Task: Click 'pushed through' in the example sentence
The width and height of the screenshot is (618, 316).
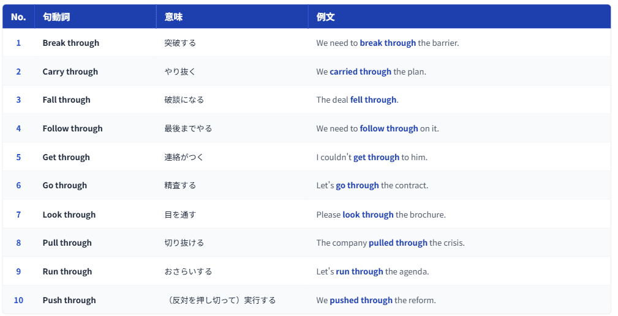Action: 361,301
